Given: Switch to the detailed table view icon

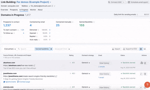Looking at the screenshot, I should click(x=141, y=49).
